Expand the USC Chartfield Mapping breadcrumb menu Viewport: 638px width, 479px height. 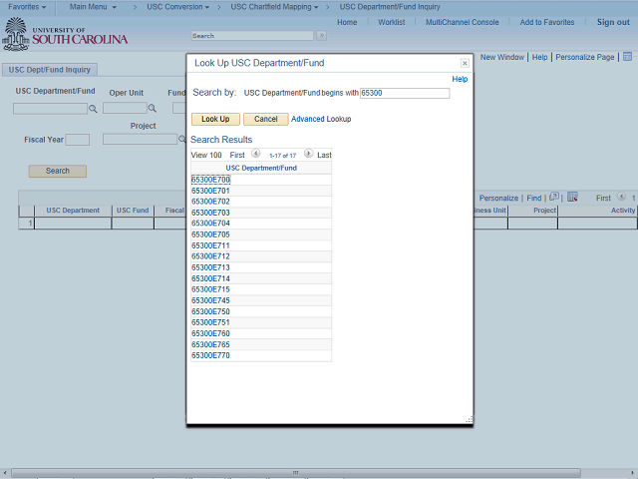click(x=274, y=7)
